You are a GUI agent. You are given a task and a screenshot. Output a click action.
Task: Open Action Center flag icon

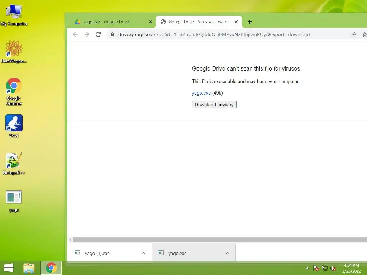[316, 268]
